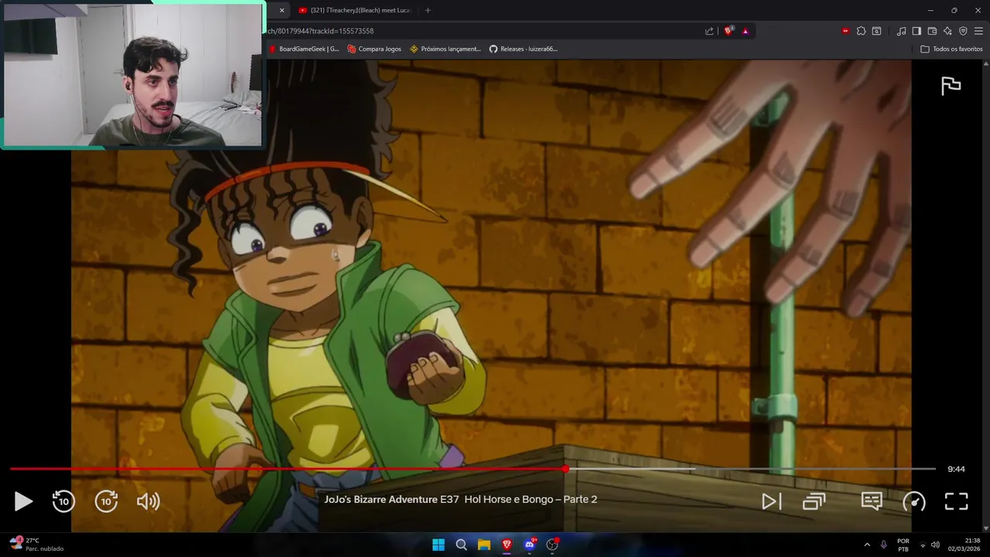990x557 pixels.
Task: Open network and volume quick settings
Action: pyautogui.click(x=929, y=545)
